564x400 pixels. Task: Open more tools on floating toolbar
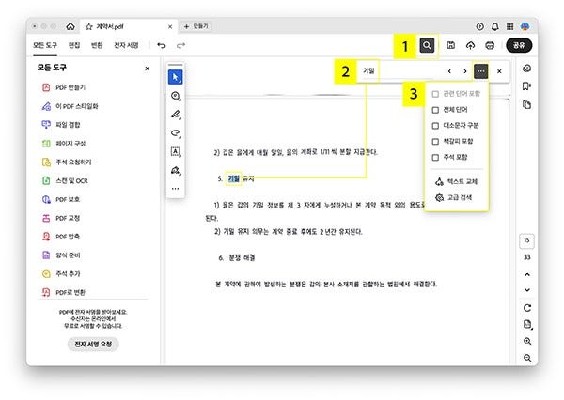[x=175, y=189]
